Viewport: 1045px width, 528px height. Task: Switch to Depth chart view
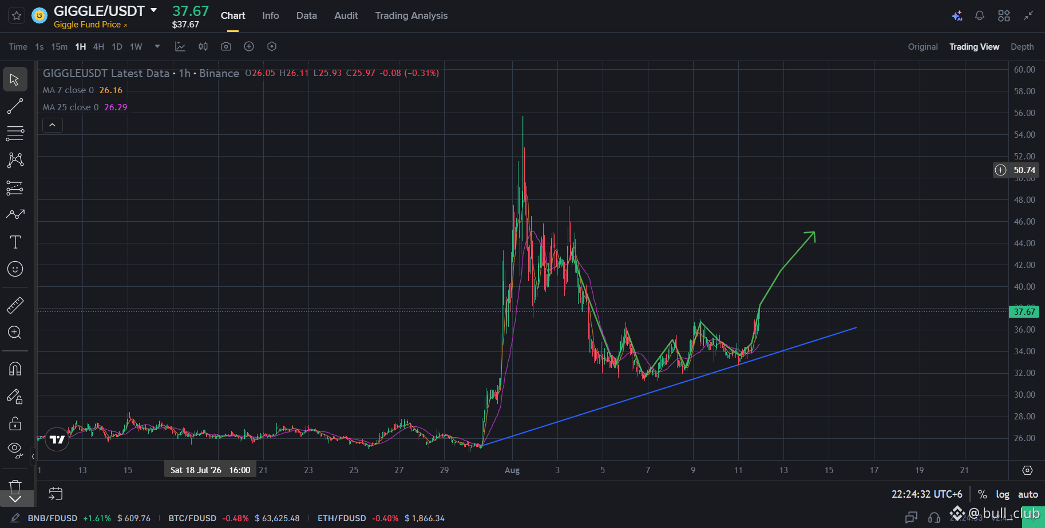(1022, 47)
